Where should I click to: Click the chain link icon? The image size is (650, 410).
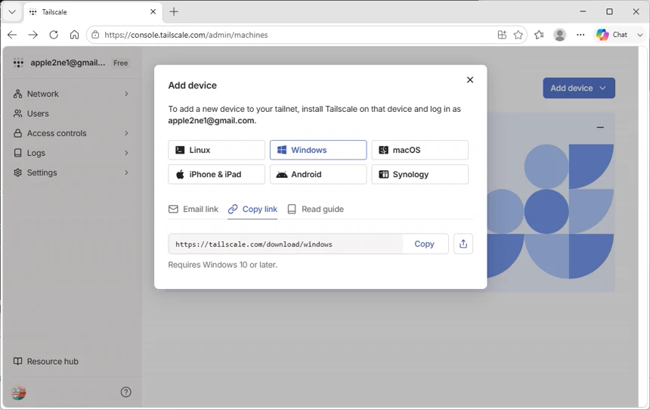coord(233,209)
